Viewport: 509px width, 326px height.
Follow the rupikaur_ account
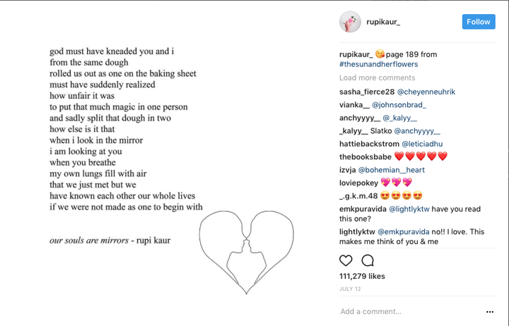point(479,22)
